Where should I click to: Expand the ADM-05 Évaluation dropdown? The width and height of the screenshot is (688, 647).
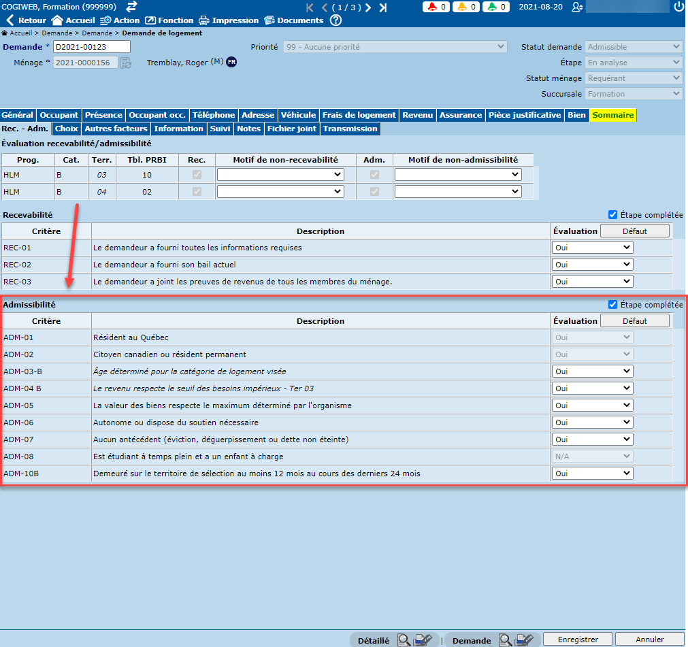point(592,405)
